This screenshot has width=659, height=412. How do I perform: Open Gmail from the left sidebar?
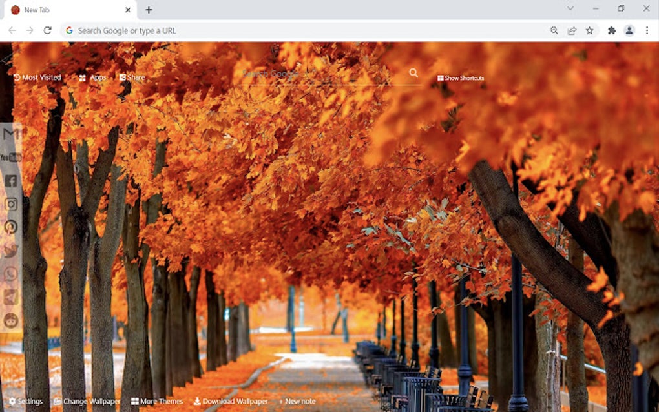pyautogui.click(x=10, y=133)
